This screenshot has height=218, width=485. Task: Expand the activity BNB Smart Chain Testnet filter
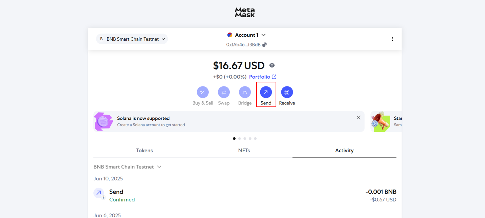[x=127, y=167]
